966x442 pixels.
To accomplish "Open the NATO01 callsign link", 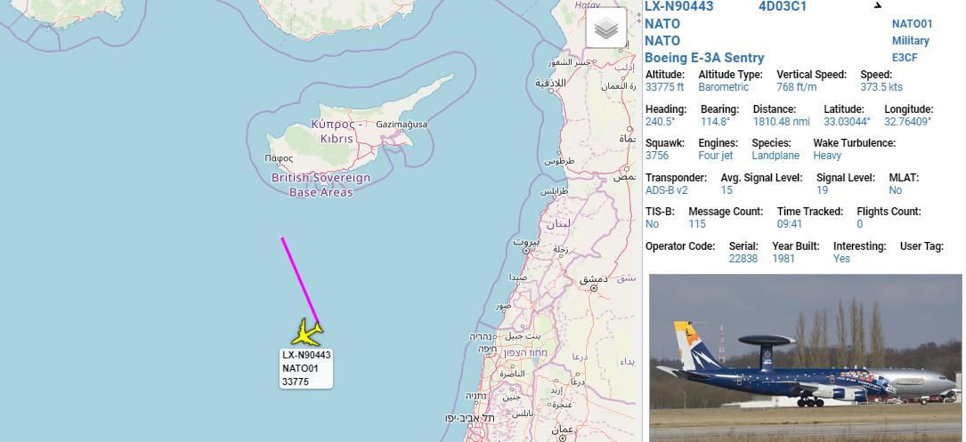I will 912,24.
